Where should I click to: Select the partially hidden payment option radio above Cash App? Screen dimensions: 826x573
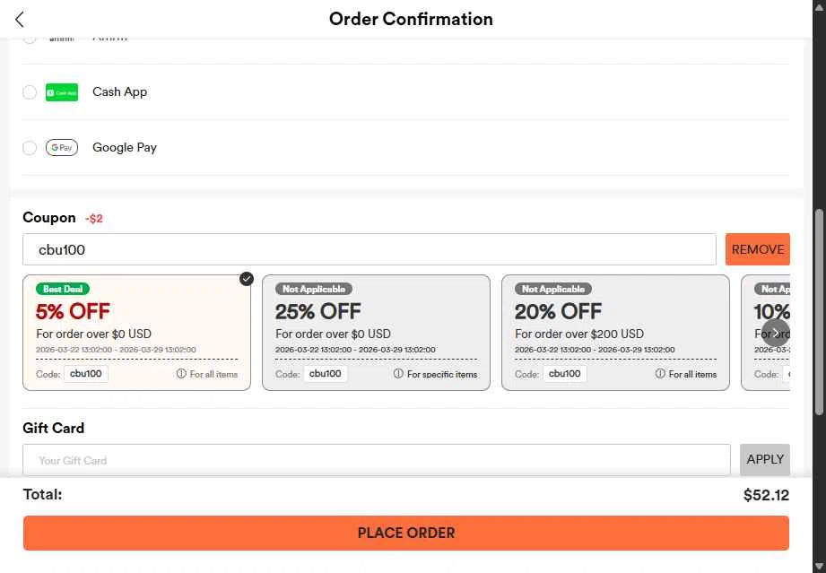tap(30, 39)
